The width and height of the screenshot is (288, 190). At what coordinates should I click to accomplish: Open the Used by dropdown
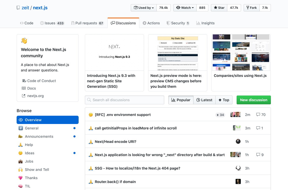coord(143,8)
